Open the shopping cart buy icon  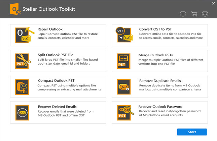194,14
